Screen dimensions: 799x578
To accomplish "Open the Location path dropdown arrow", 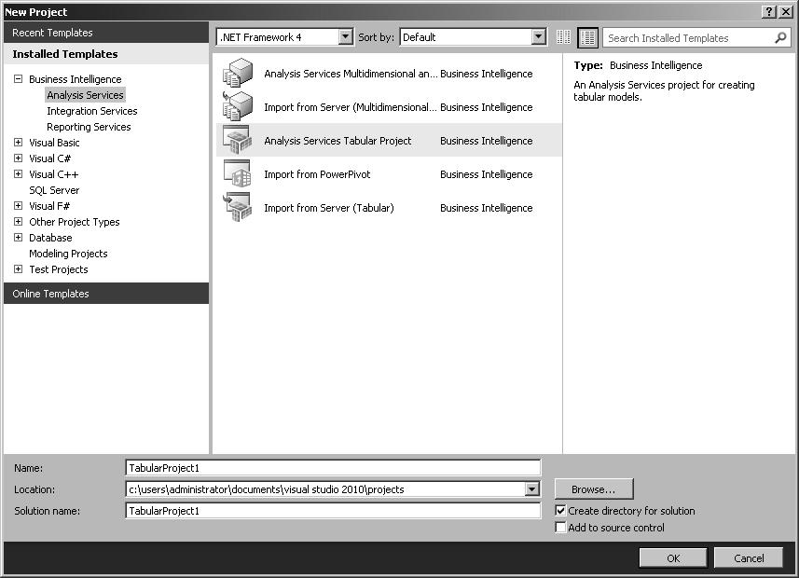I will [531, 489].
